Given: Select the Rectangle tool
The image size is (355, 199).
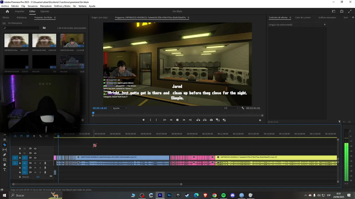Looking at the screenshot, I should [x=5, y=159].
